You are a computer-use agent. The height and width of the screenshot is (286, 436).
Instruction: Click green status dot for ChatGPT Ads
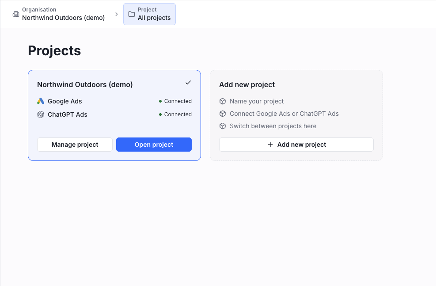tap(160, 114)
